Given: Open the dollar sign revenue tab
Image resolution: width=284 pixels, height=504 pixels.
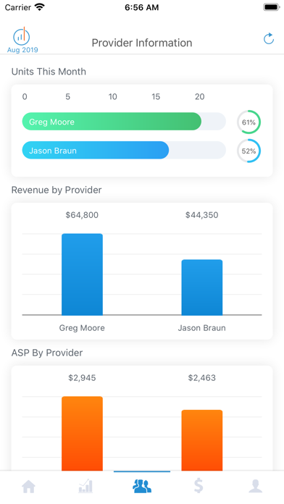Looking at the screenshot, I should (199, 486).
